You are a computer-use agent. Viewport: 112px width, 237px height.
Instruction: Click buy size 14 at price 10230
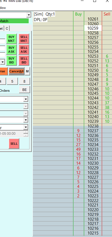(x=78, y=163)
